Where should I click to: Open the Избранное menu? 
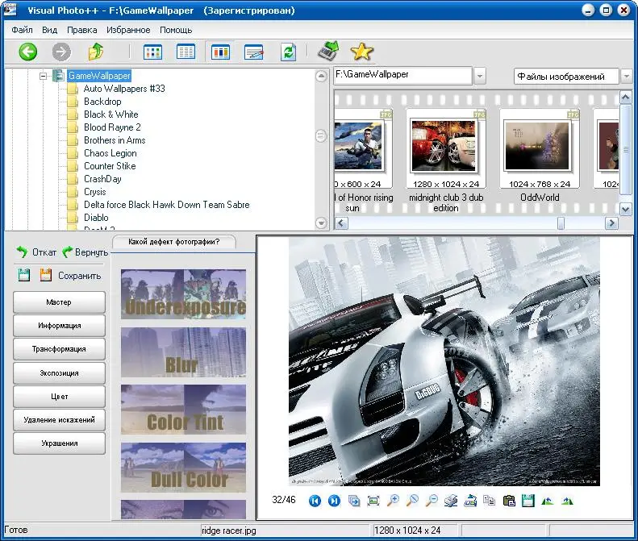tap(128, 30)
